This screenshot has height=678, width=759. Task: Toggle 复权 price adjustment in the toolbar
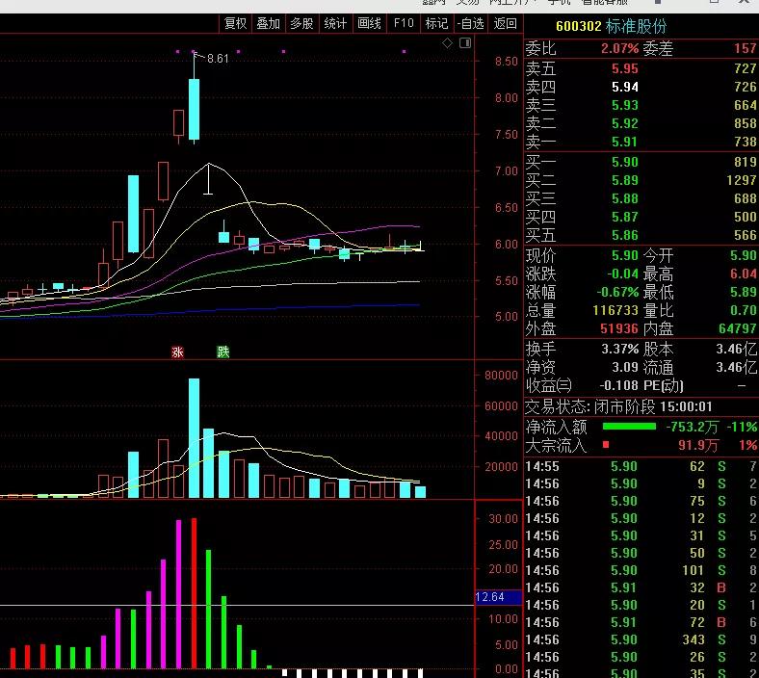(235, 23)
